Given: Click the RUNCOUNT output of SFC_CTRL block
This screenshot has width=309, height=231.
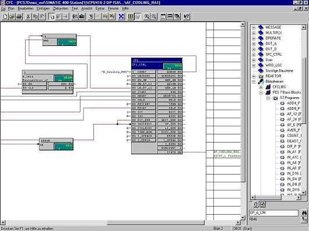Looking at the screenshot, I should pyautogui.click(x=170, y=148).
